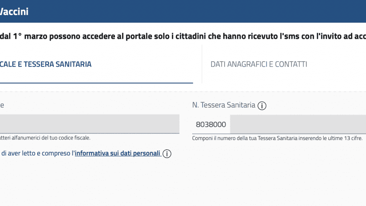Click the Vaccini header title
Screen dimensions: 366x206
14,11
